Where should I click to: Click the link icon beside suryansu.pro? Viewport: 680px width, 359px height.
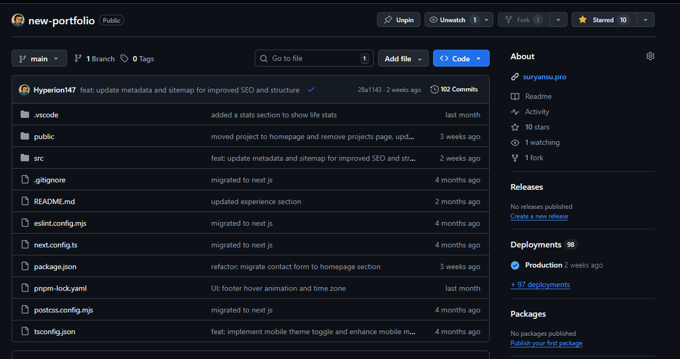point(515,76)
